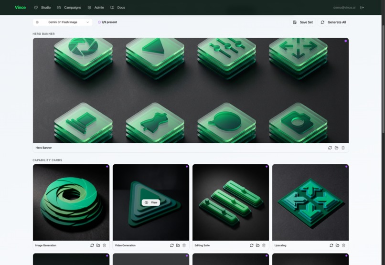Delete the Image Generation card
Screen dimensions: 385x265
tap(104, 245)
